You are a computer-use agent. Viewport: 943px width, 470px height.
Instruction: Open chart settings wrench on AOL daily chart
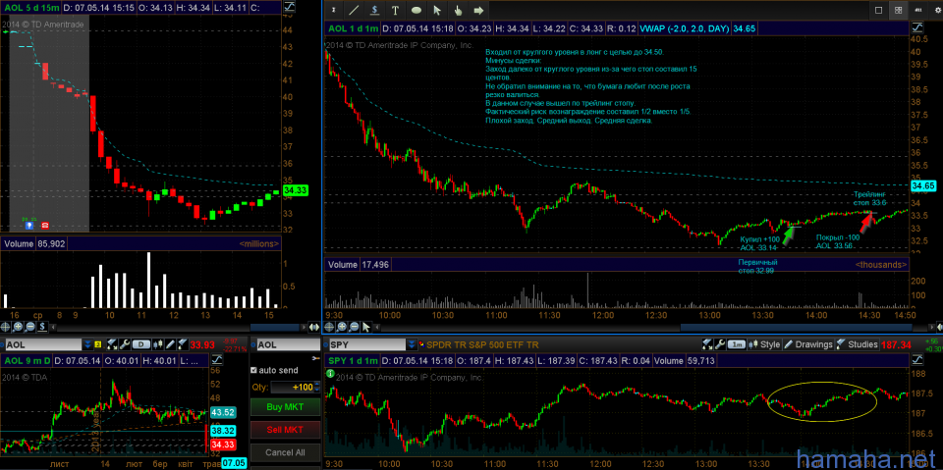click(x=125, y=344)
